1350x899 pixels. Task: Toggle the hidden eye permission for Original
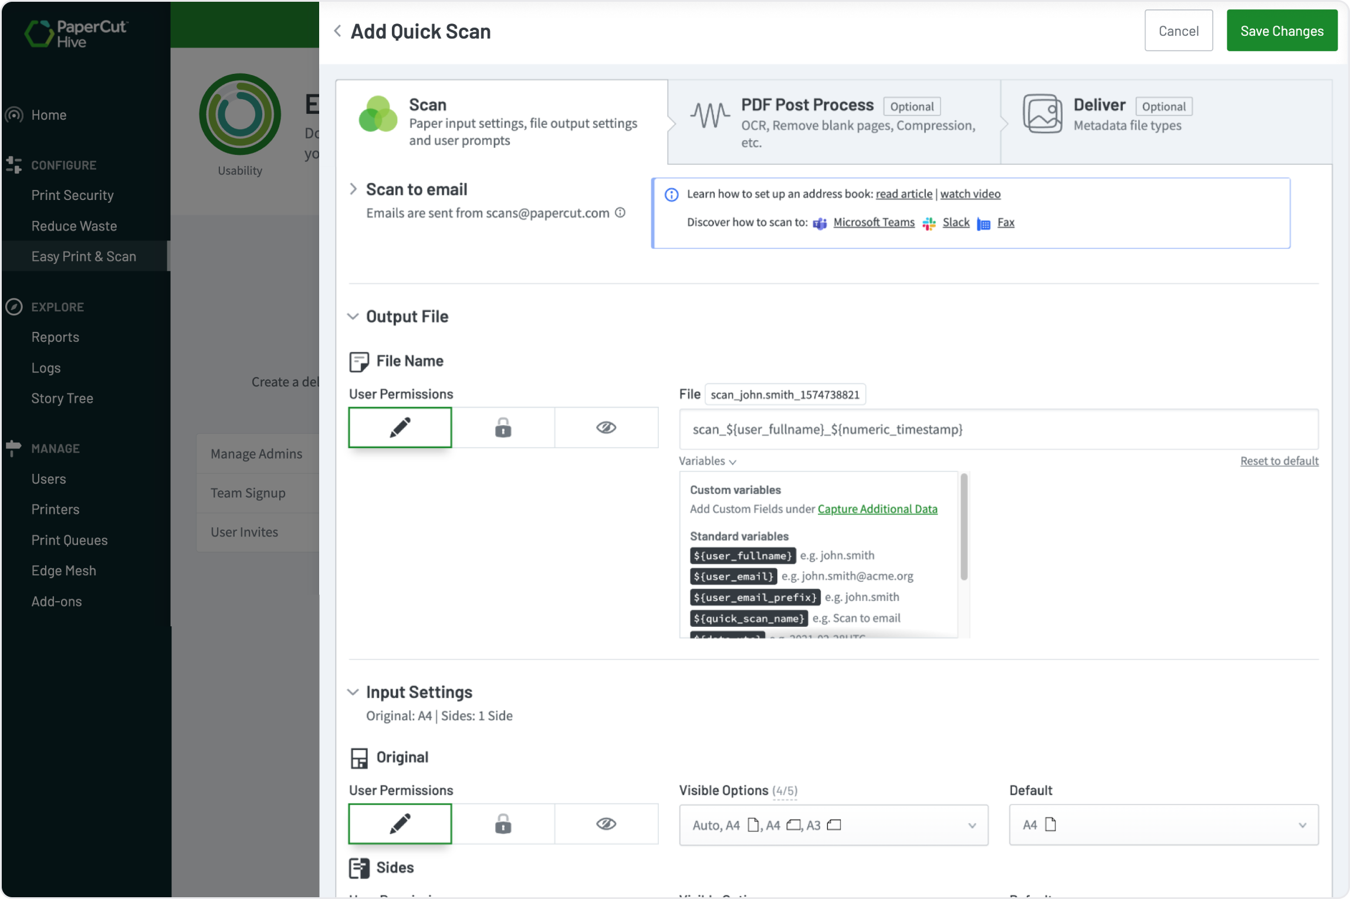click(605, 823)
